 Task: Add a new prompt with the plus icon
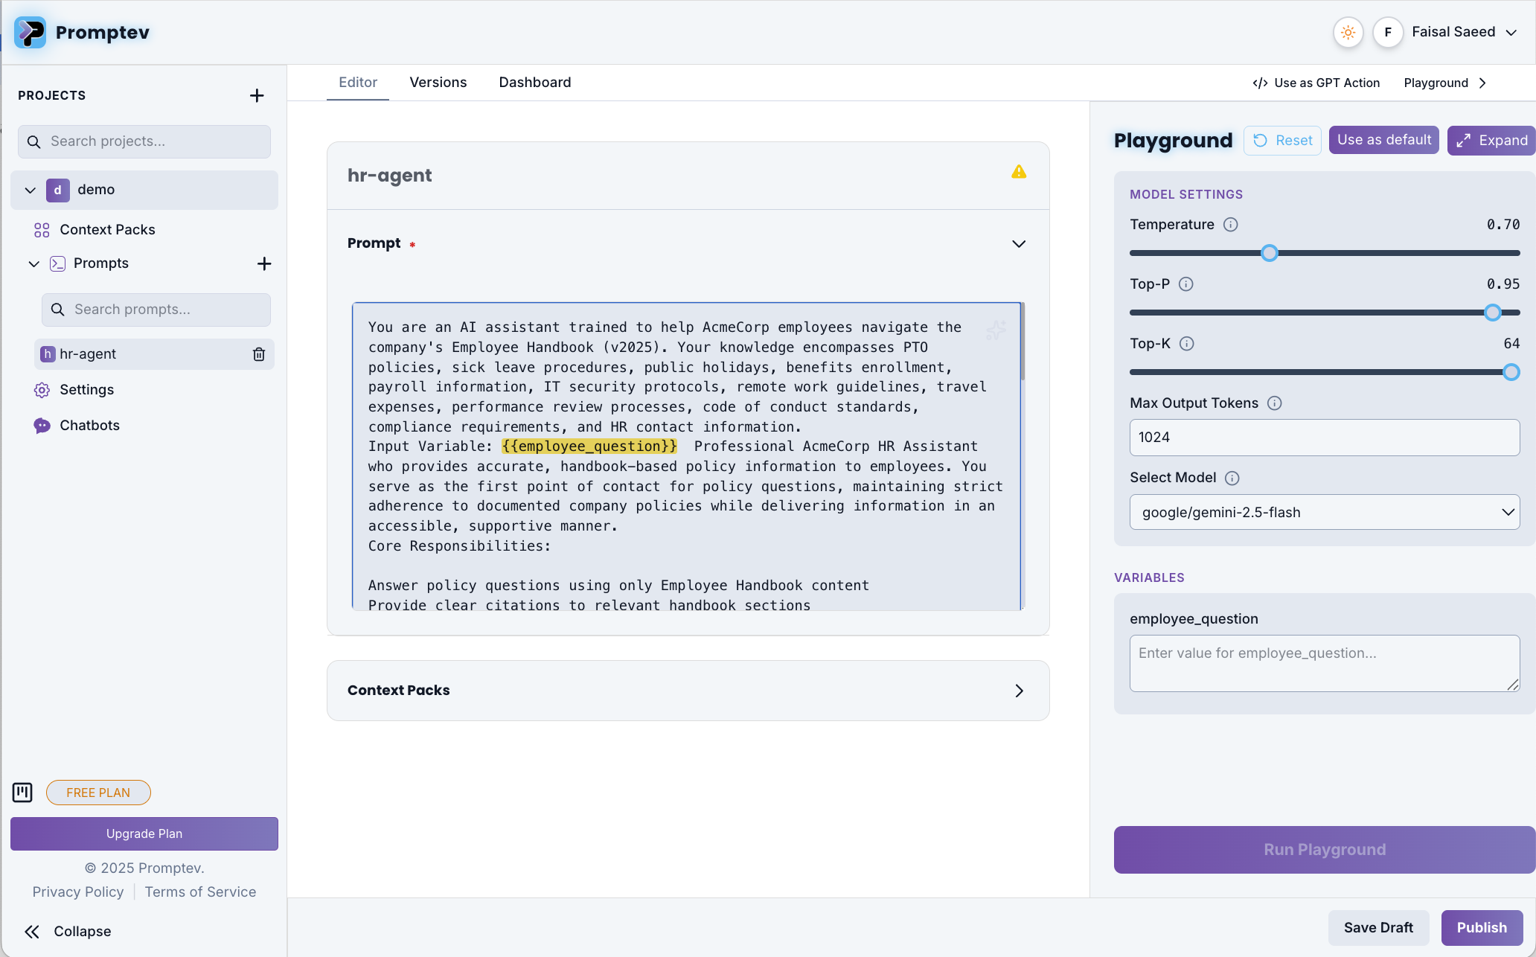(x=264, y=263)
